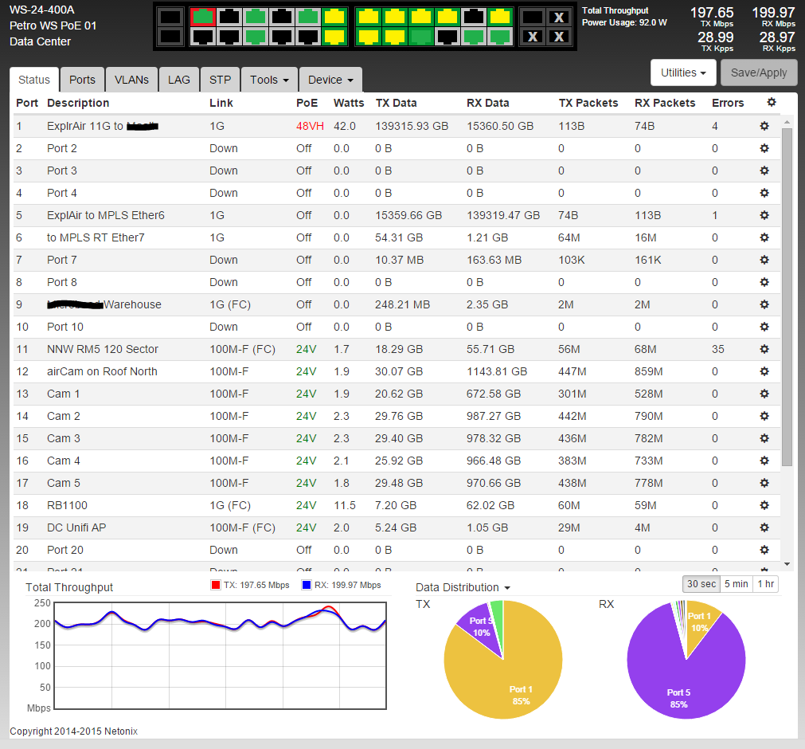Click the Save/Apply button
805x749 pixels.
[759, 73]
